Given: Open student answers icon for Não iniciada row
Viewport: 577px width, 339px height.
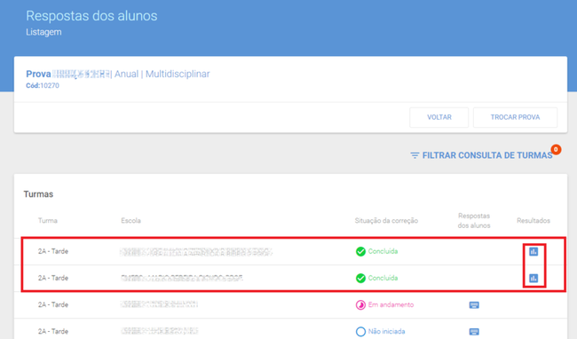Looking at the screenshot, I should tap(474, 332).
